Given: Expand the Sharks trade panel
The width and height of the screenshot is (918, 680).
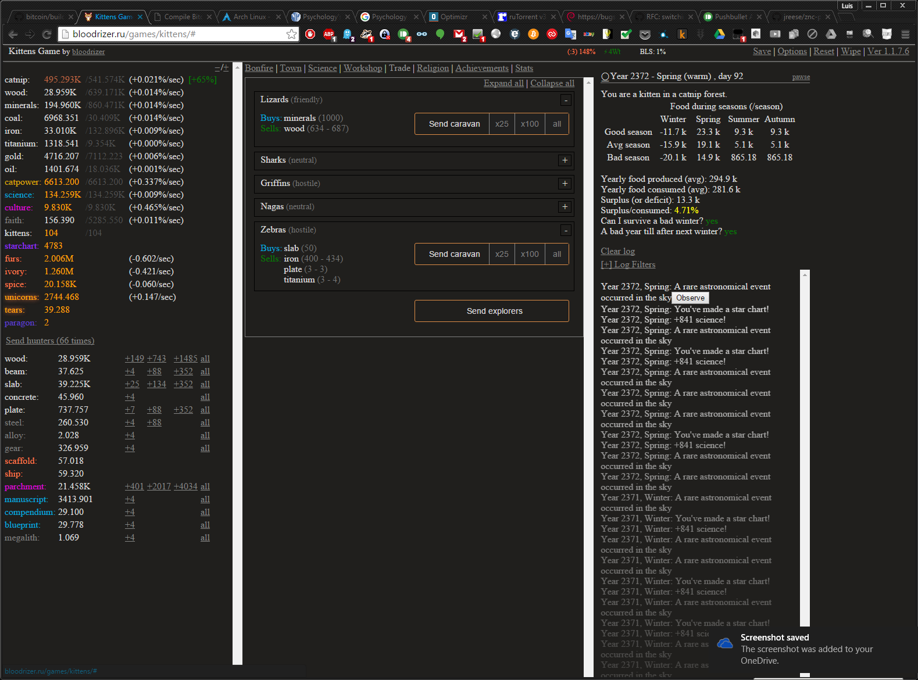Looking at the screenshot, I should 565,160.
